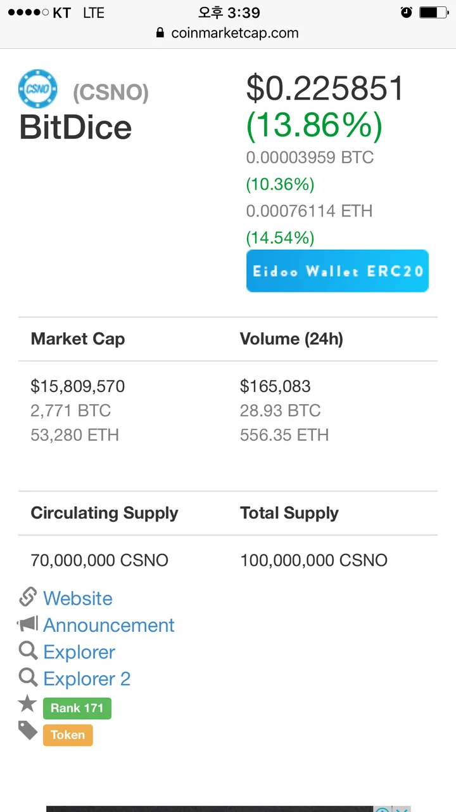Click the magnifier icon beside Explorer
Screen dimensions: 456x812
coord(28,651)
